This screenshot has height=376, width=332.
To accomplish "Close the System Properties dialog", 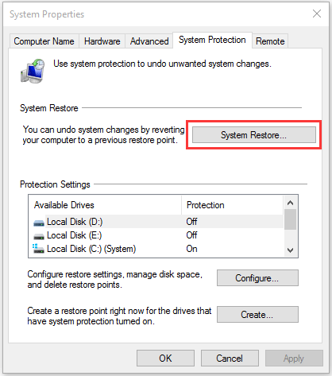I will pyautogui.click(x=317, y=14).
